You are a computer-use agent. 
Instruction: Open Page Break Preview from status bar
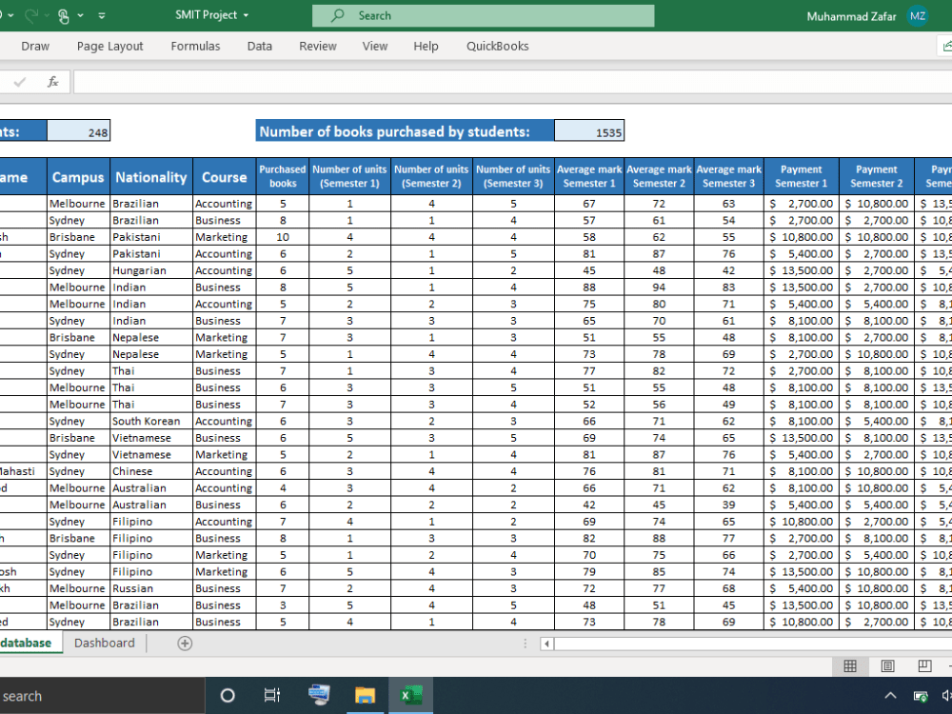pyautogui.click(x=923, y=666)
